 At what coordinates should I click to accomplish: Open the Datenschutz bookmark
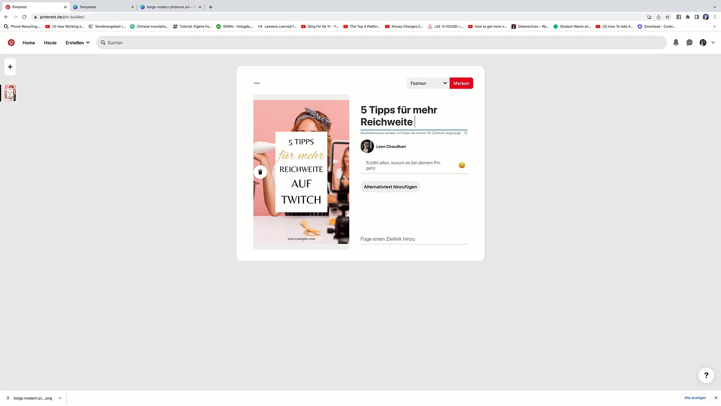[530, 26]
